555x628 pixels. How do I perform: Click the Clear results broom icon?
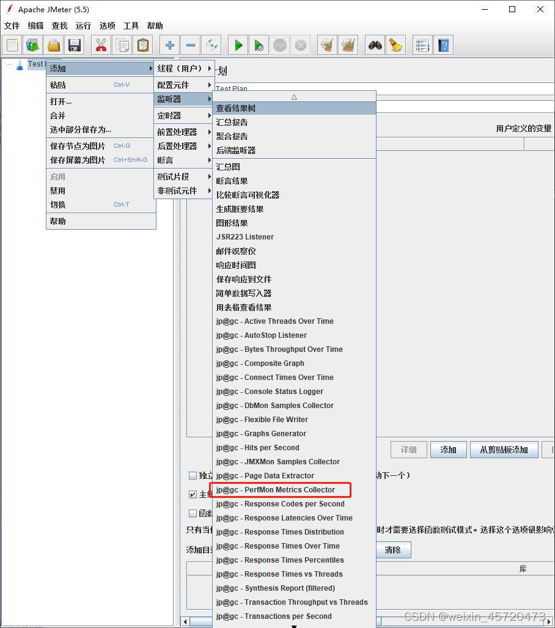coord(328,45)
